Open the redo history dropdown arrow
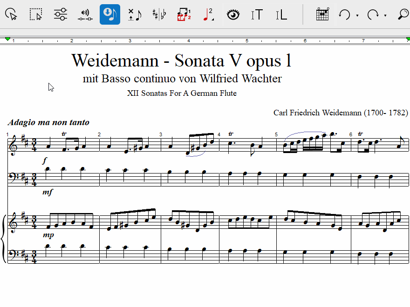The width and height of the screenshot is (410, 307). click(x=385, y=15)
